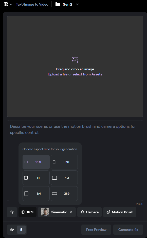
Task: Click the general motion wind icon
Action: [12, 230]
